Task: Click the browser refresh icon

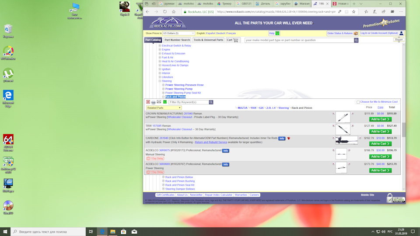Action: 165,11
